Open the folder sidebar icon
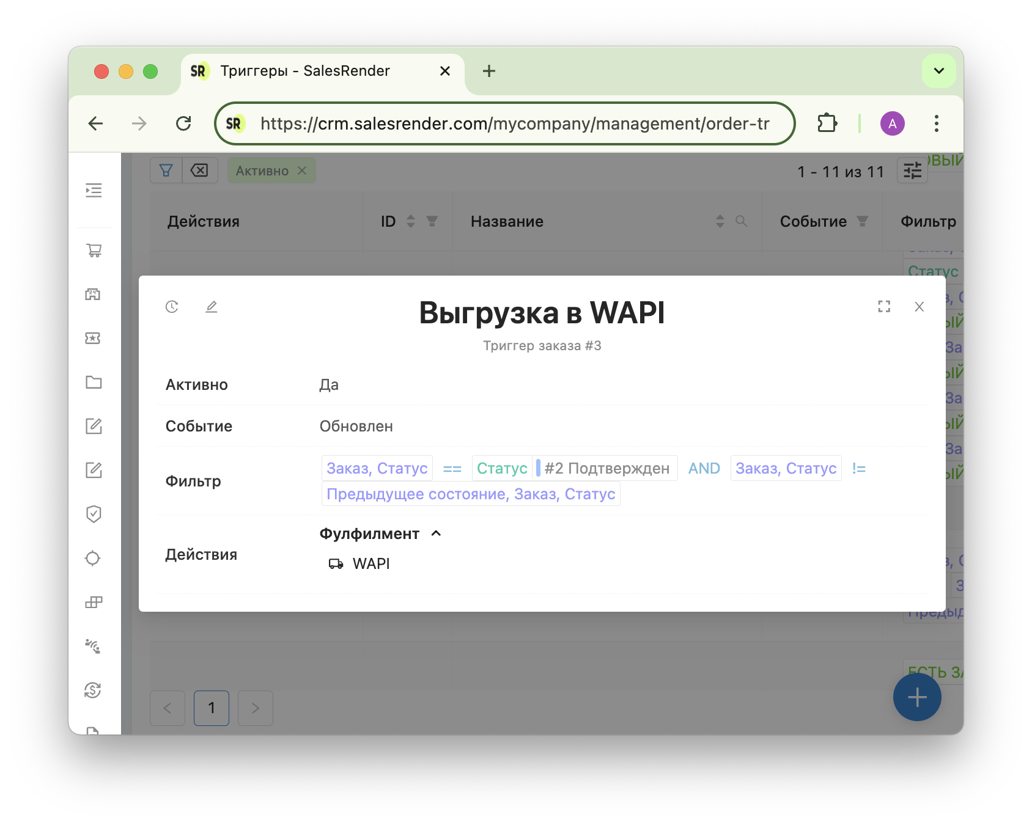The width and height of the screenshot is (1032, 825). 94,382
